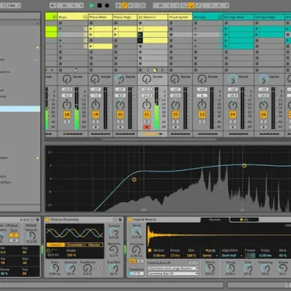Start playback with the green Play button
Viewport: 291px width, 291px height.
click(x=92, y=6)
